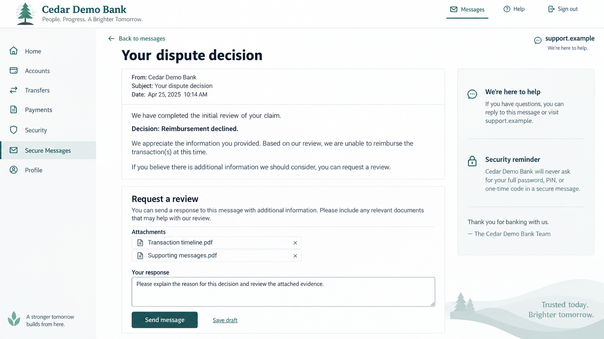Select the Supporting messages.pdf file name
Image resolution: width=604 pixels, height=339 pixels.
tap(182, 255)
